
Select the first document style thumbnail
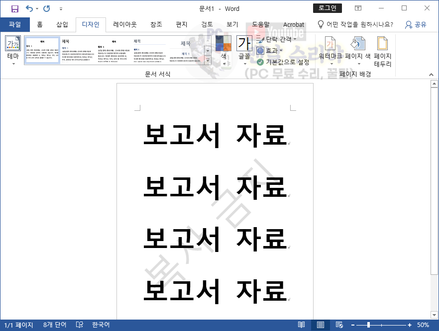42,50
